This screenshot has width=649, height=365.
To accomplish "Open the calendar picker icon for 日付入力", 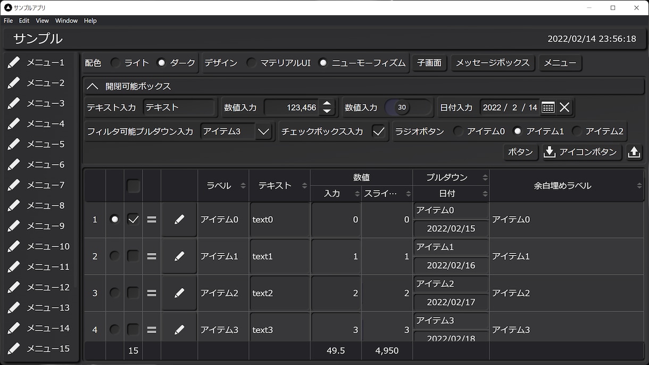I will point(548,107).
